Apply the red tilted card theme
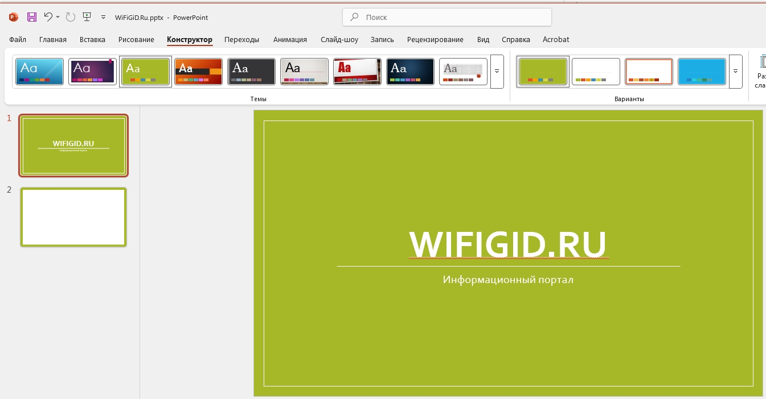Image resolution: width=766 pixels, height=399 pixels. pyautogui.click(x=357, y=72)
